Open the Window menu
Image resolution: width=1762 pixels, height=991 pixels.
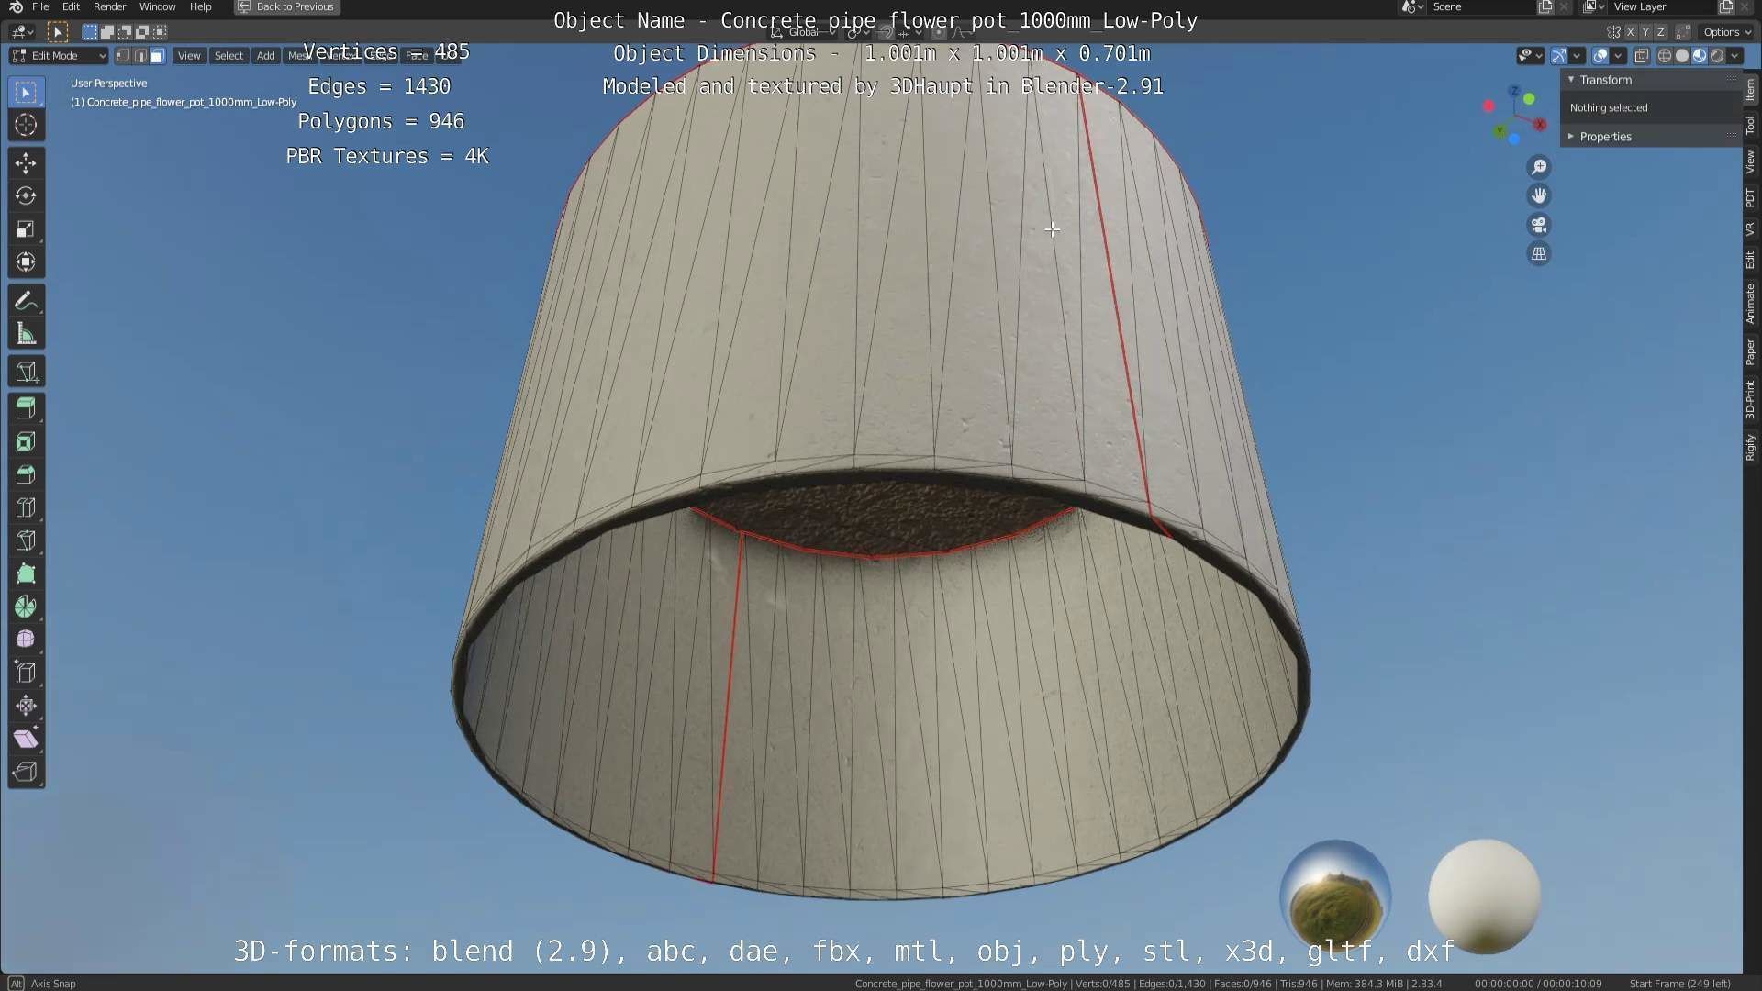(x=157, y=6)
